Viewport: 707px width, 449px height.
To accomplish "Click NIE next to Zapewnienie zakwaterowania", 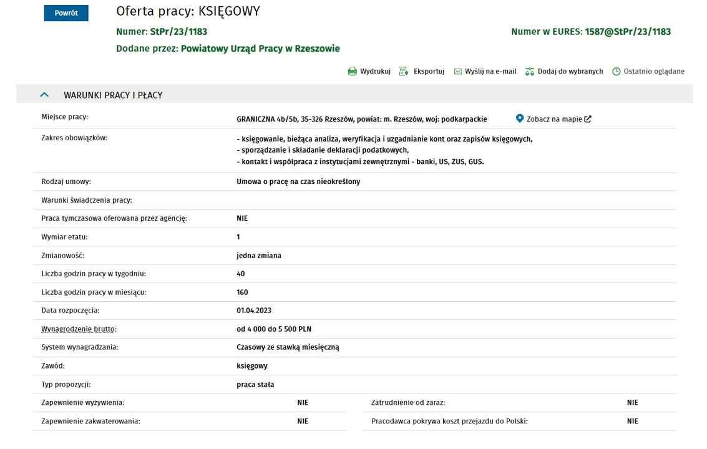I will point(303,421).
